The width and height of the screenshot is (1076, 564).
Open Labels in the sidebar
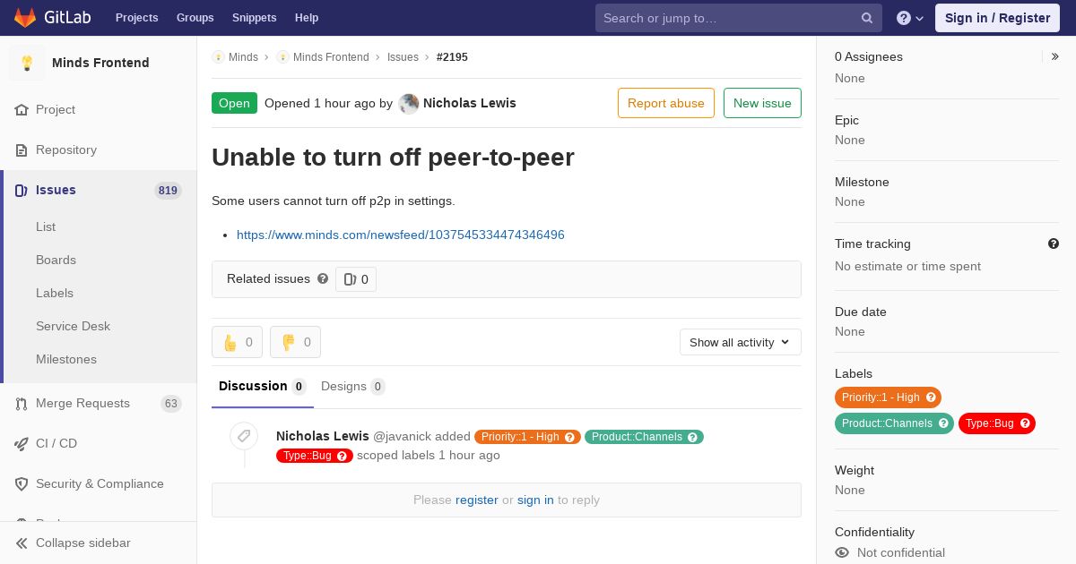[55, 293]
